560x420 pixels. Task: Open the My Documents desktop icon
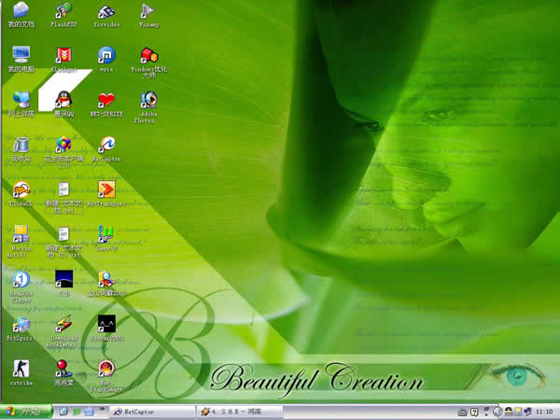coord(21,13)
